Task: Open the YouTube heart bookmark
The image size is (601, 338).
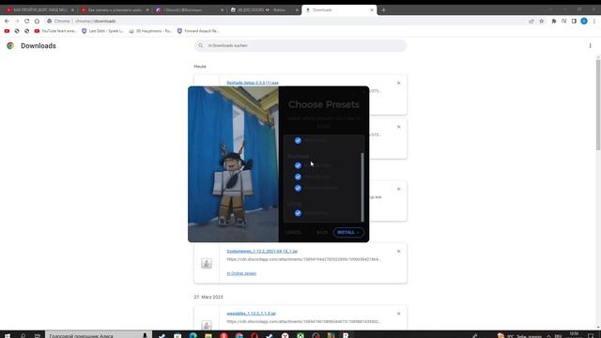Action: 55,31
